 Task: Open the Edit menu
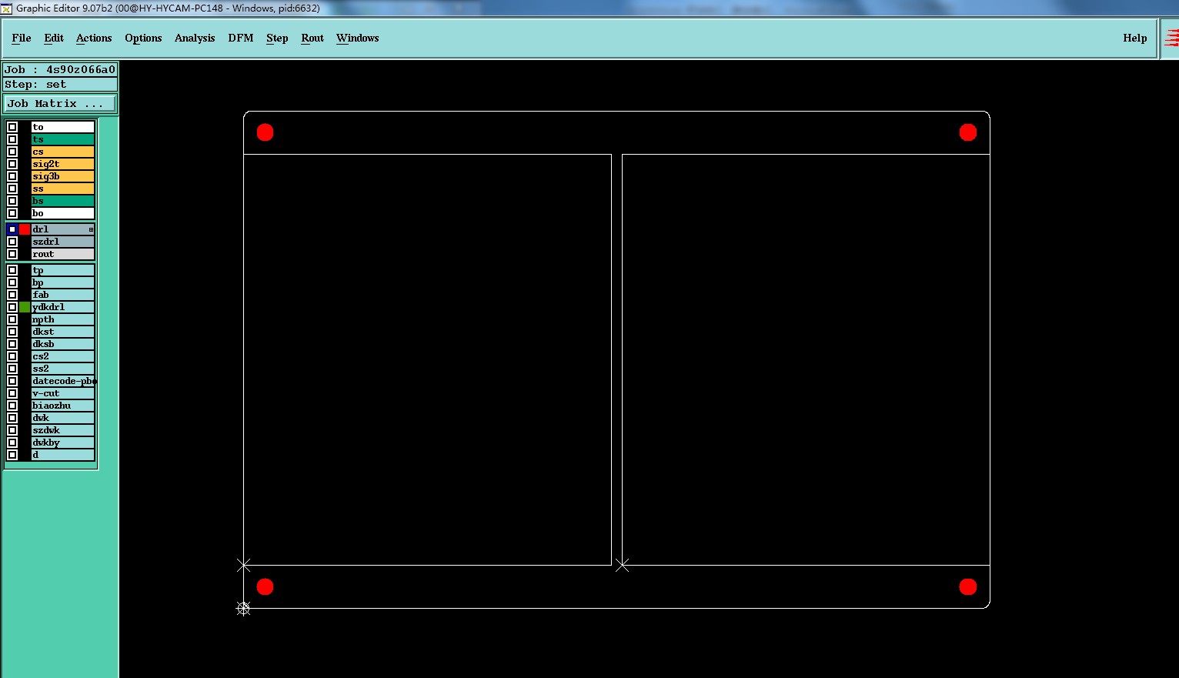[54, 38]
